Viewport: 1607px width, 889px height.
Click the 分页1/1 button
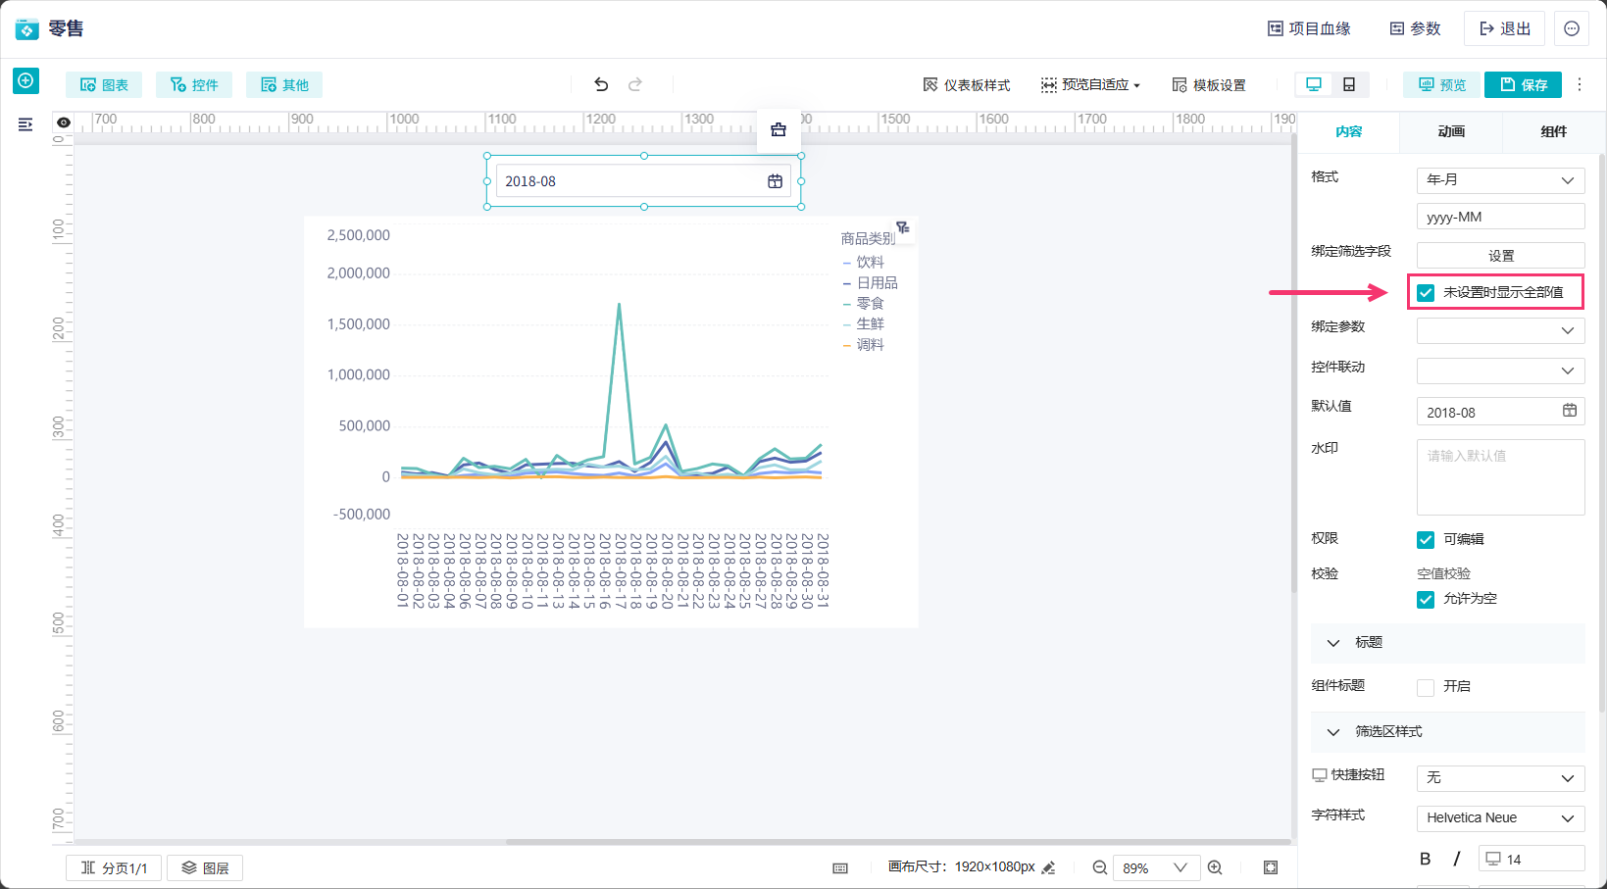114,868
